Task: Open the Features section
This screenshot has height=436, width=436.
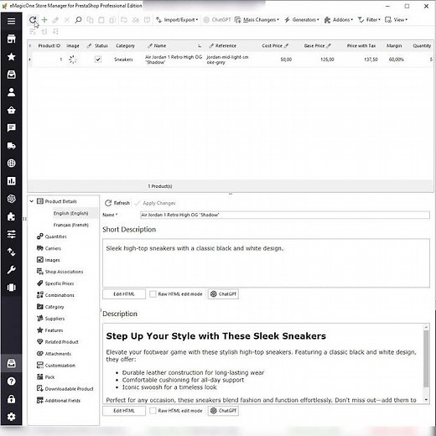Action: 50,330
